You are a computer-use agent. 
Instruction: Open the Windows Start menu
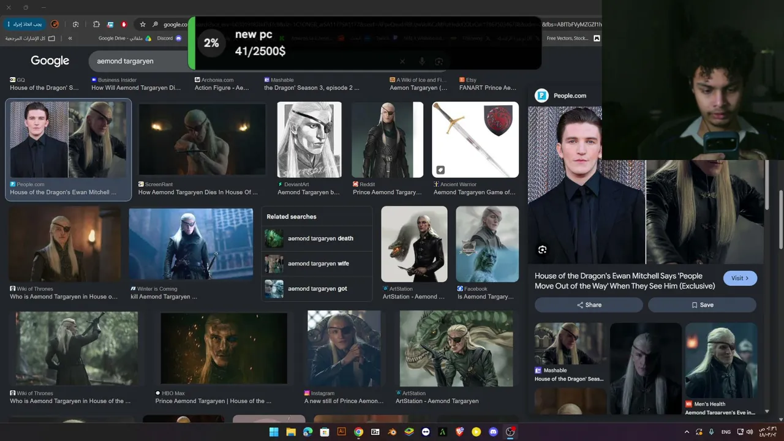point(274,432)
